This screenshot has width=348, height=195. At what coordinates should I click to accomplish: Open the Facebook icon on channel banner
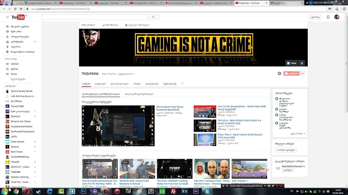(302, 63)
